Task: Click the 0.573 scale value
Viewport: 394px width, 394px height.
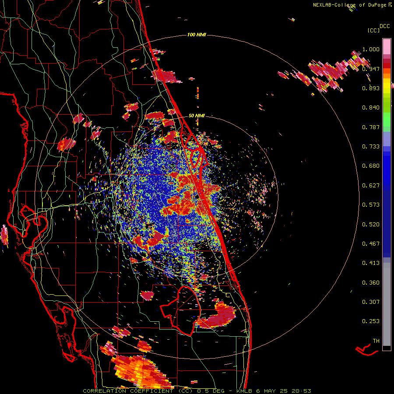Action: tap(371, 205)
